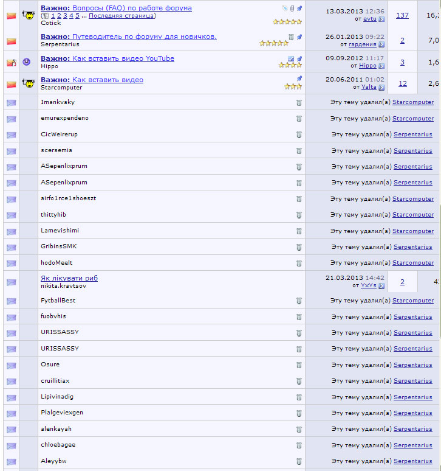Click Starcomputer link in the hodoMeelt row
441x471 pixels.
(x=413, y=263)
